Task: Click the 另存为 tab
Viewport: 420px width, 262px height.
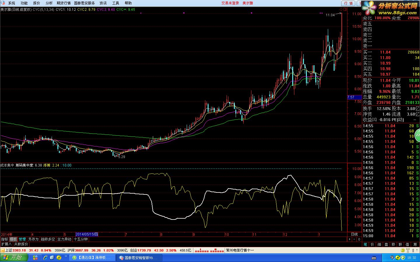Action: (x=33, y=239)
